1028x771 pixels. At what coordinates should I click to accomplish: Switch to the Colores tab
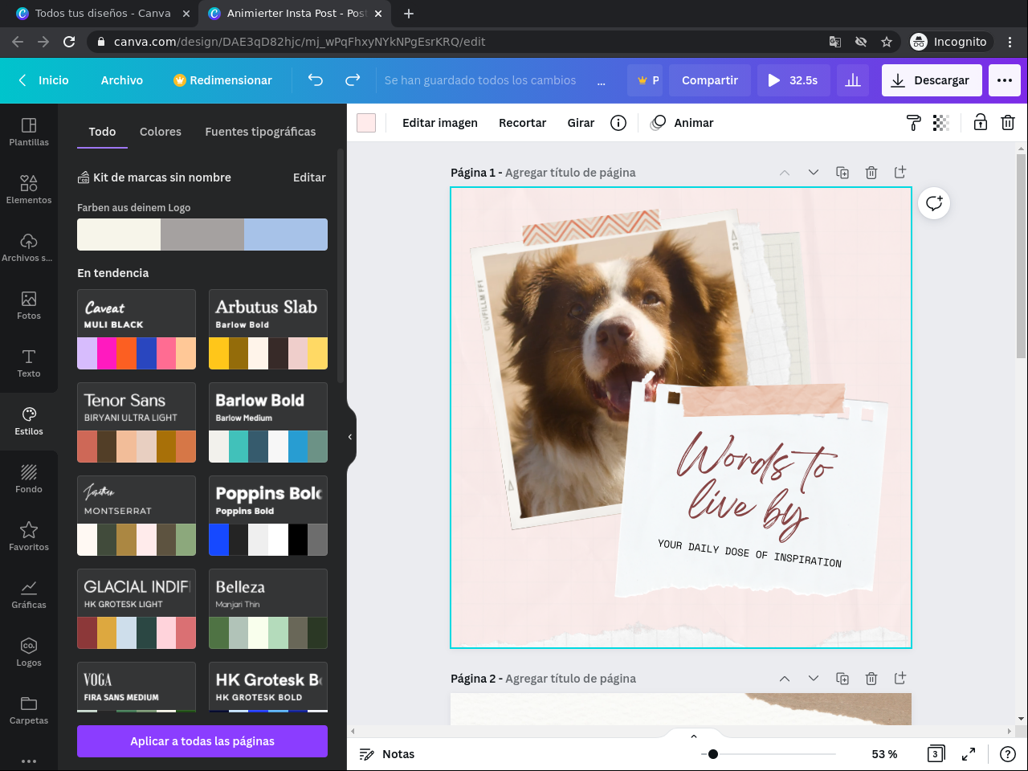tap(161, 132)
